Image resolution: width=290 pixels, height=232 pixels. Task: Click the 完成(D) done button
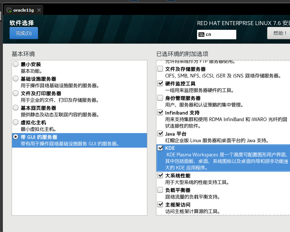click(x=24, y=33)
